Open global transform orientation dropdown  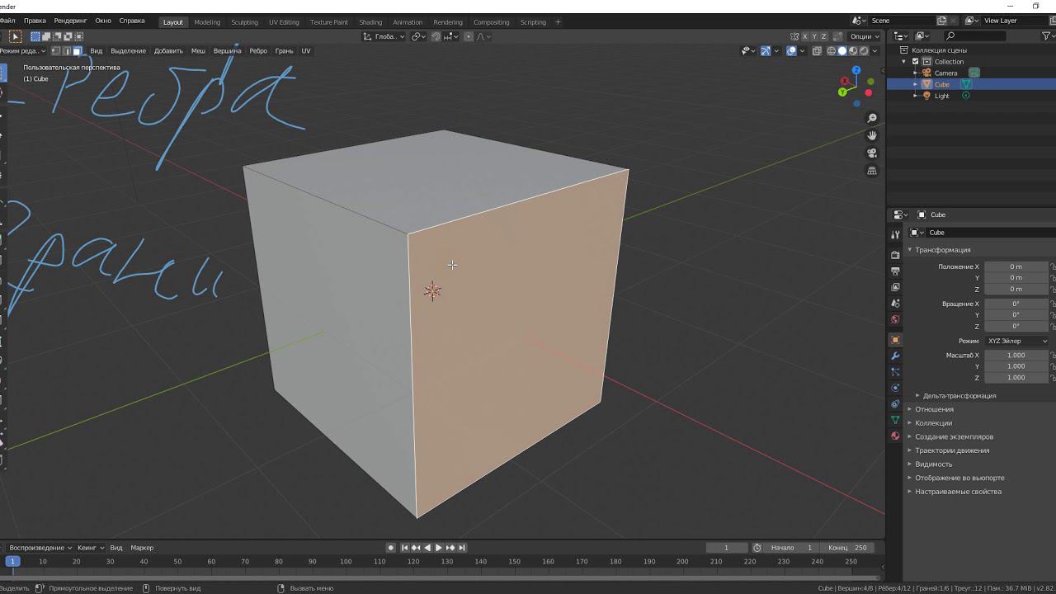click(384, 36)
